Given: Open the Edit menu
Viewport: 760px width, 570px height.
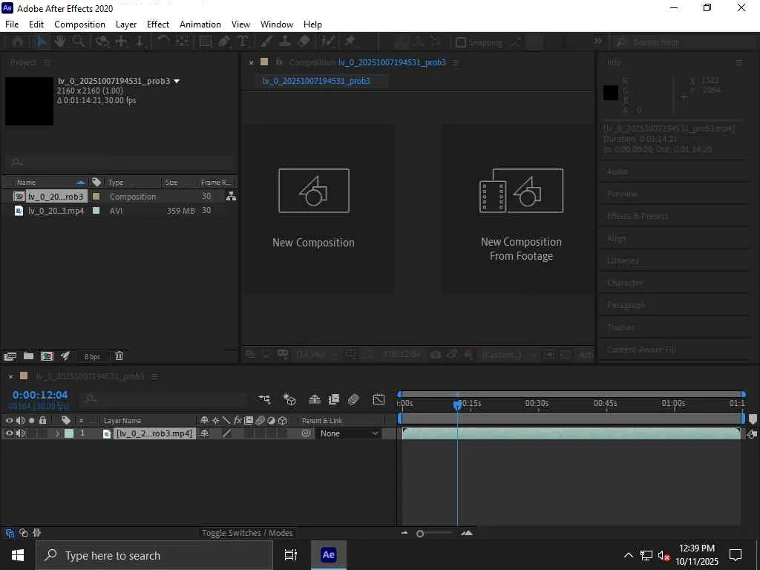Looking at the screenshot, I should click(x=36, y=24).
